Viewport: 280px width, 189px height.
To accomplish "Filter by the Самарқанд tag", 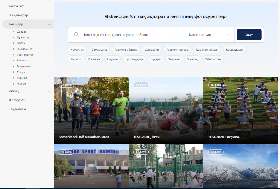I will click(99, 49).
